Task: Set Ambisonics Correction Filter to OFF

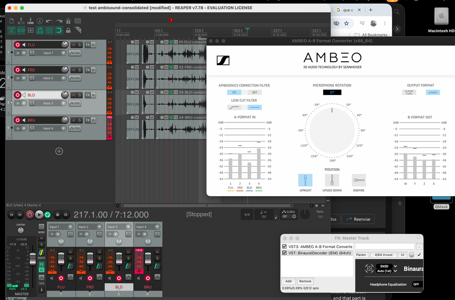Action: click(255, 92)
